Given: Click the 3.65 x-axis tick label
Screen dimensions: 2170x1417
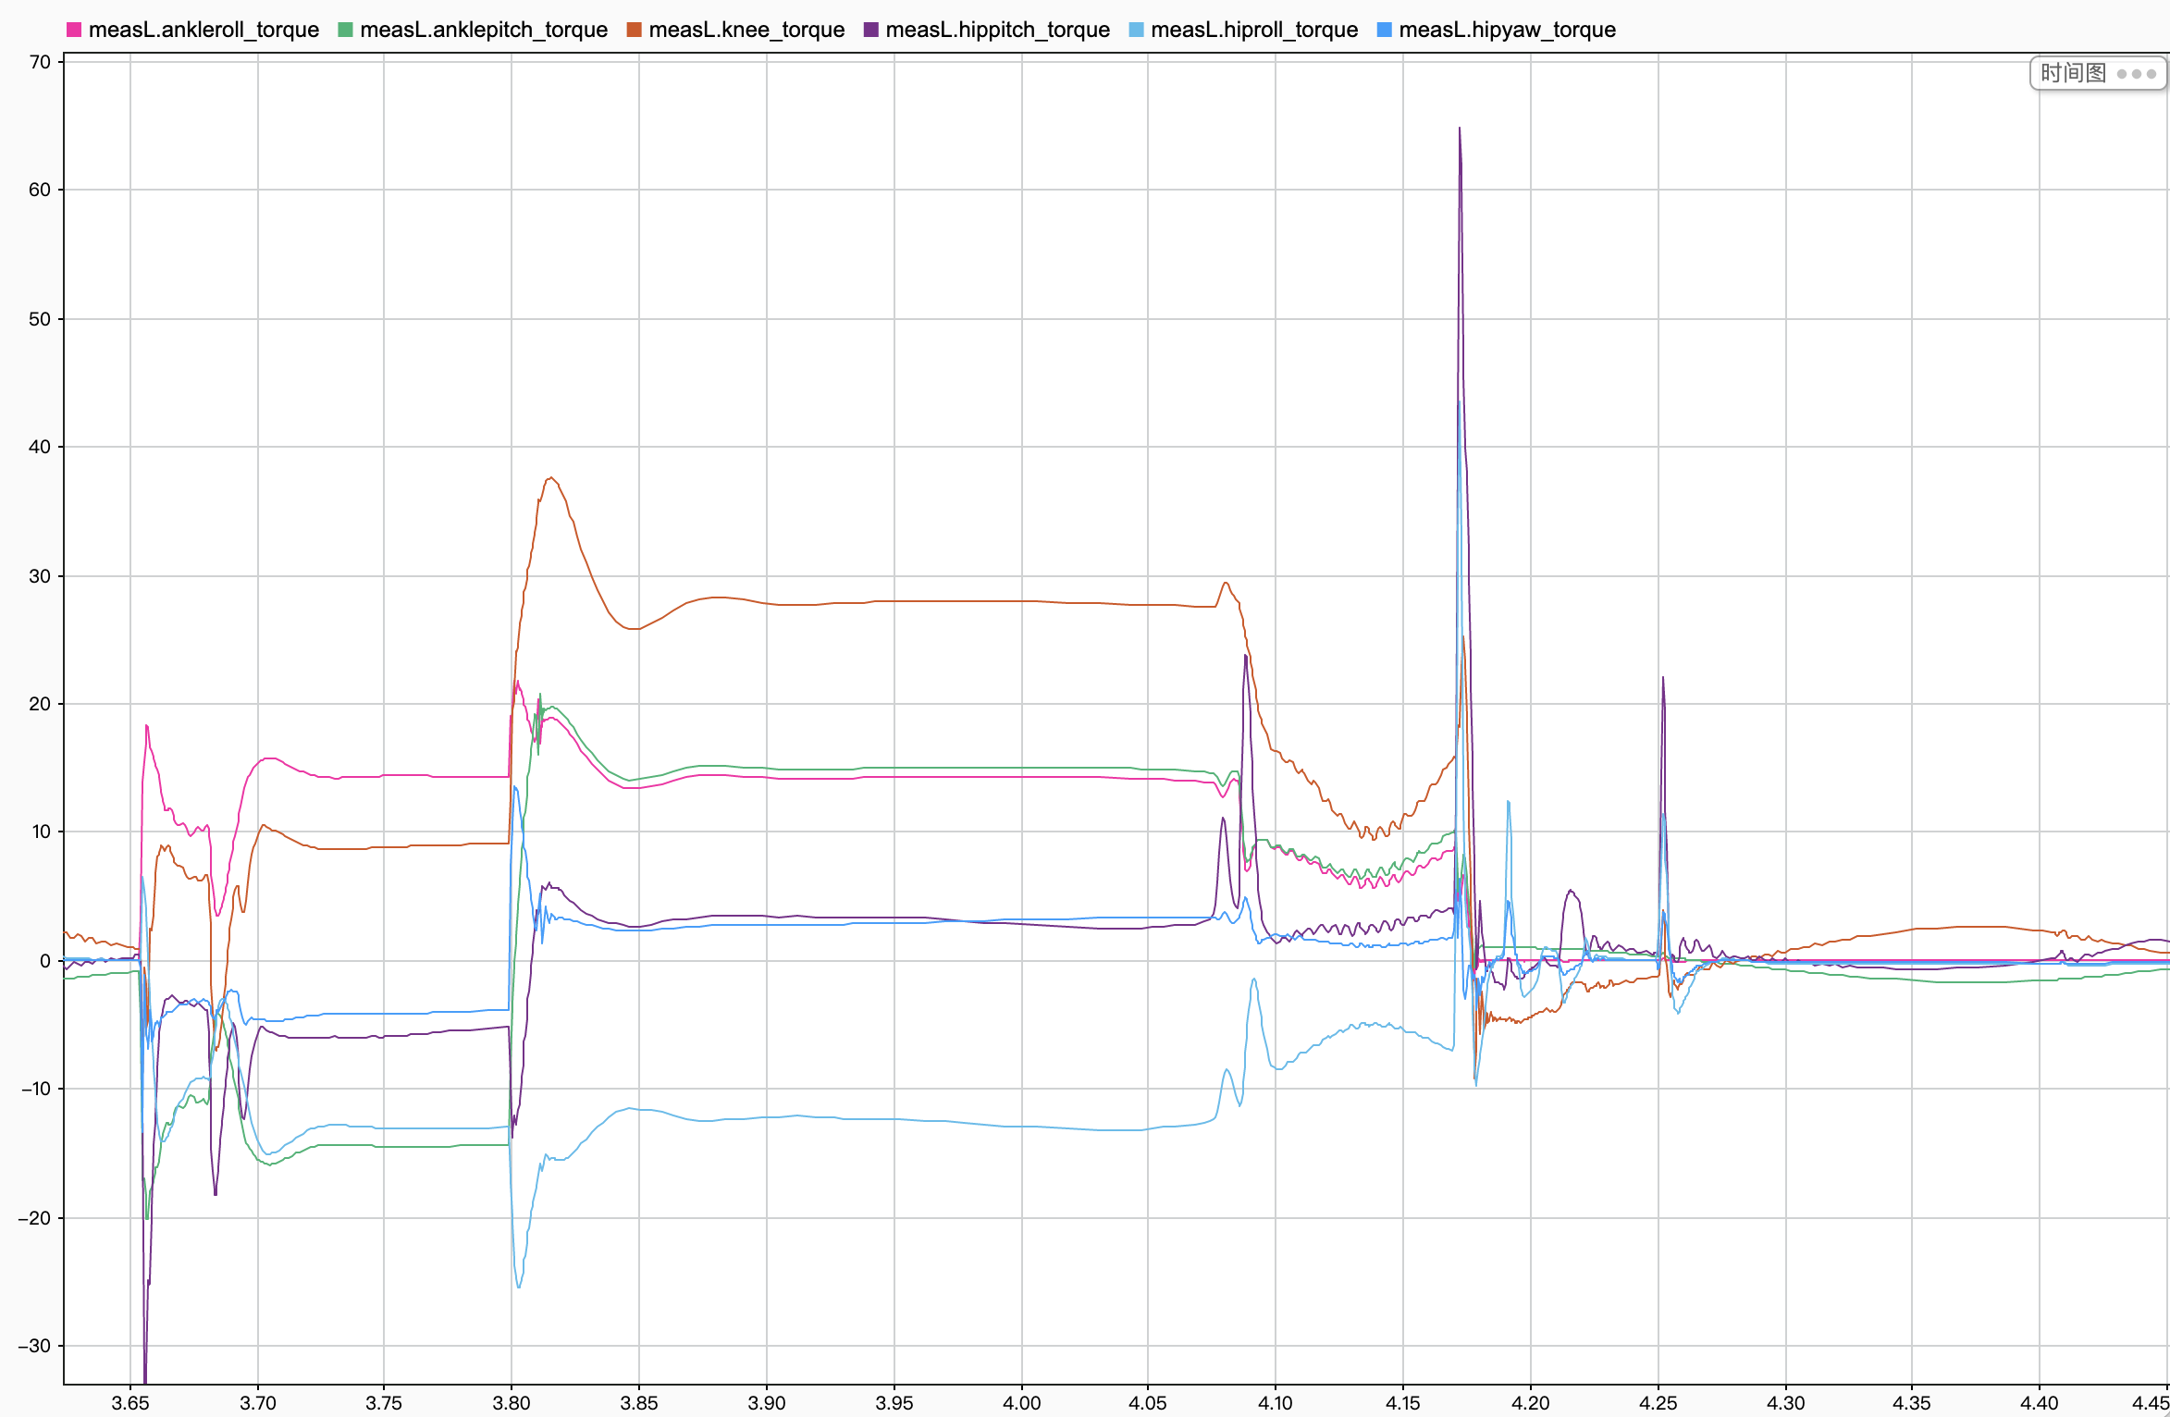Looking at the screenshot, I should pos(130,1403).
